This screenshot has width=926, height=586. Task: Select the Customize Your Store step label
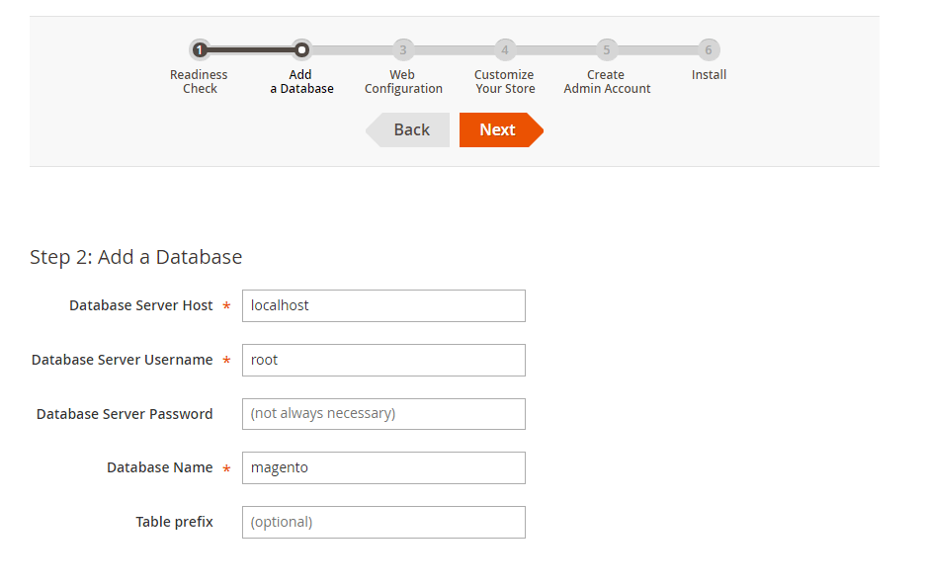point(504,82)
